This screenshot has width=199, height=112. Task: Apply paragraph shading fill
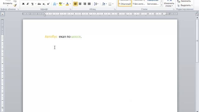(x=104, y=4)
